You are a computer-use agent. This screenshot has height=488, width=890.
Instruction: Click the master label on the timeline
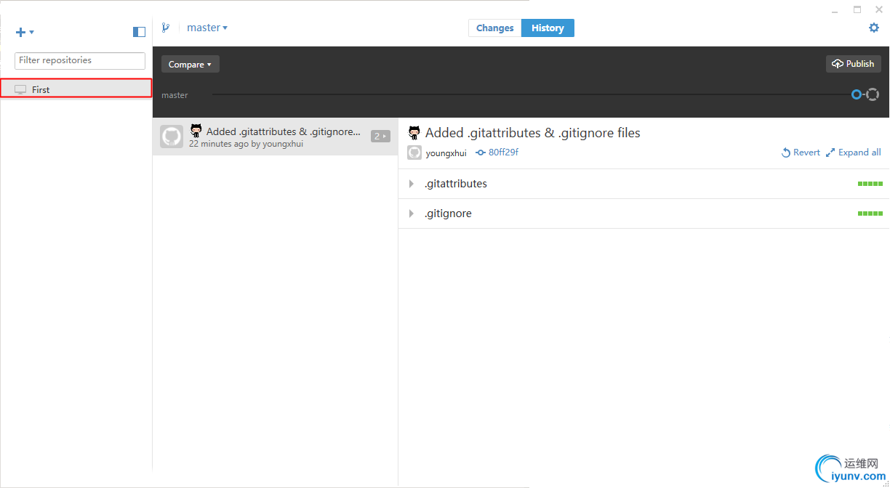click(175, 95)
